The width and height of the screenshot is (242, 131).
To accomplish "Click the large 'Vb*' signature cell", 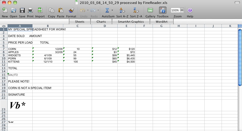I will [20, 105].
